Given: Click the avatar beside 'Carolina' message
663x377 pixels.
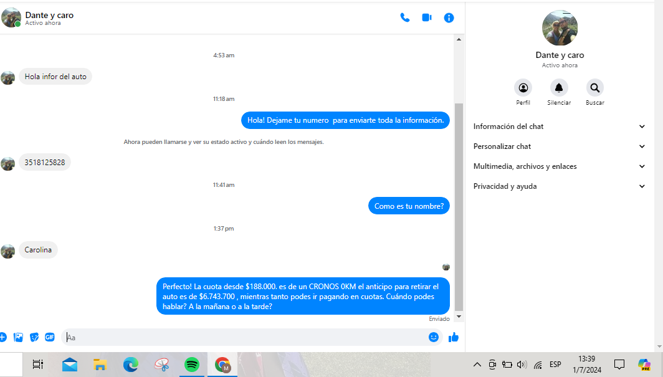Looking at the screenshot, I should [7, 251].
